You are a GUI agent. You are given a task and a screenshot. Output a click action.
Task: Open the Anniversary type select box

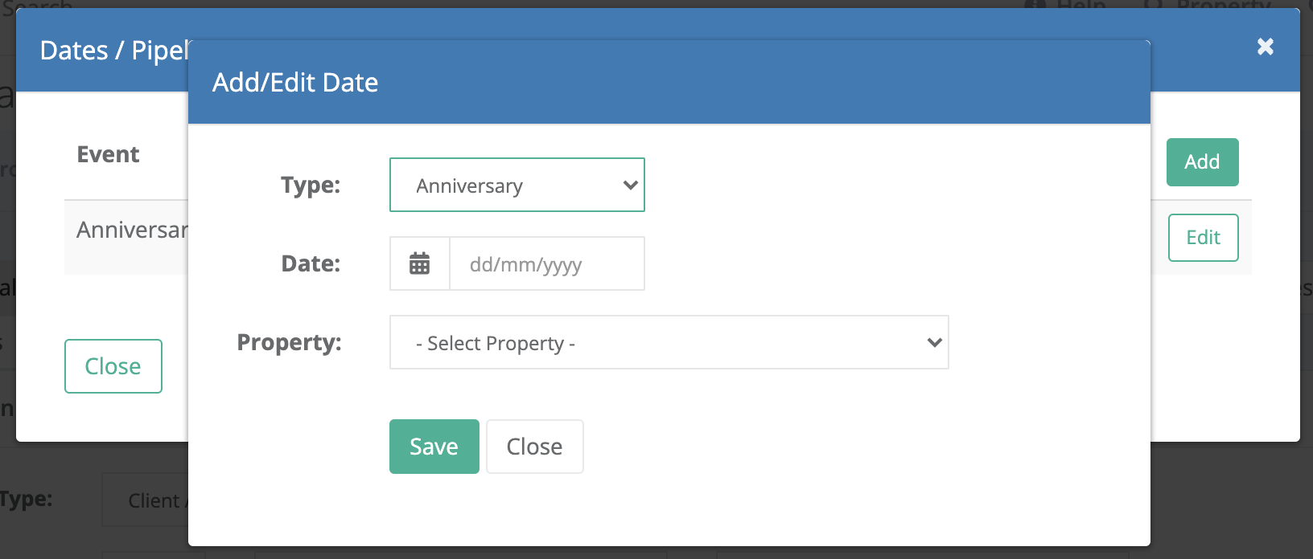517,185
